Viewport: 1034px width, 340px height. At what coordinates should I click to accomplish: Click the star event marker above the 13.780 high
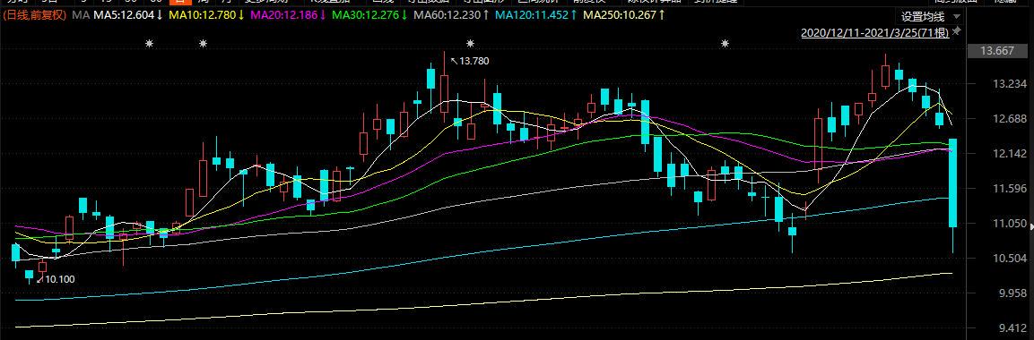click(x=470, y=44)
